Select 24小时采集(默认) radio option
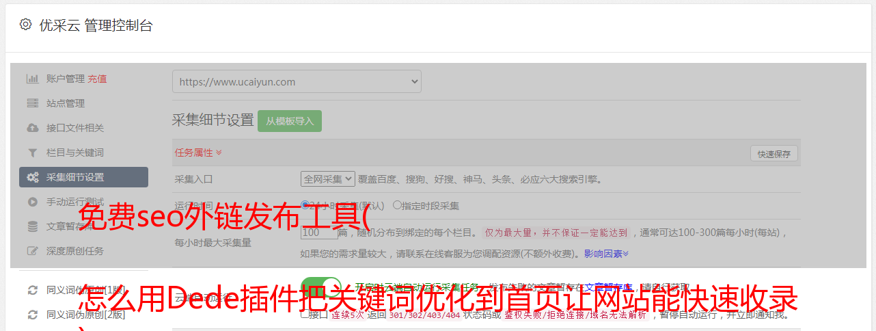The height and width of the screenshot is (331, 876). coord(305,204)
